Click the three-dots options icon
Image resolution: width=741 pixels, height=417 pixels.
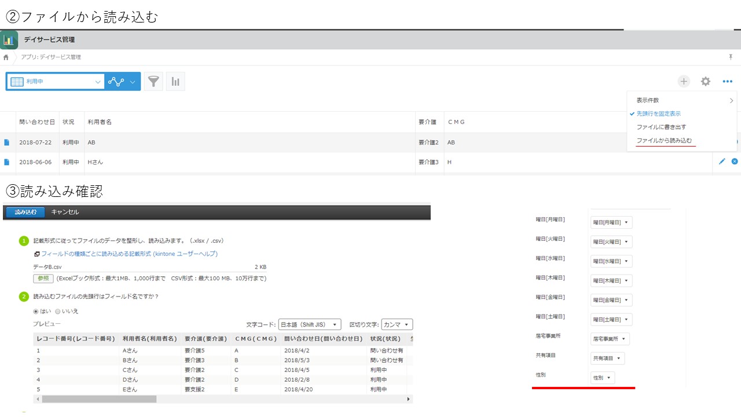728,82
